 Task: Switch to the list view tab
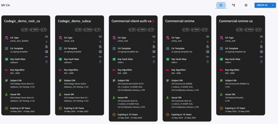(246, 5)
